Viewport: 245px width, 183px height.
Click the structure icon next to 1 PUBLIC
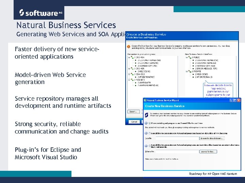[190, 57]
